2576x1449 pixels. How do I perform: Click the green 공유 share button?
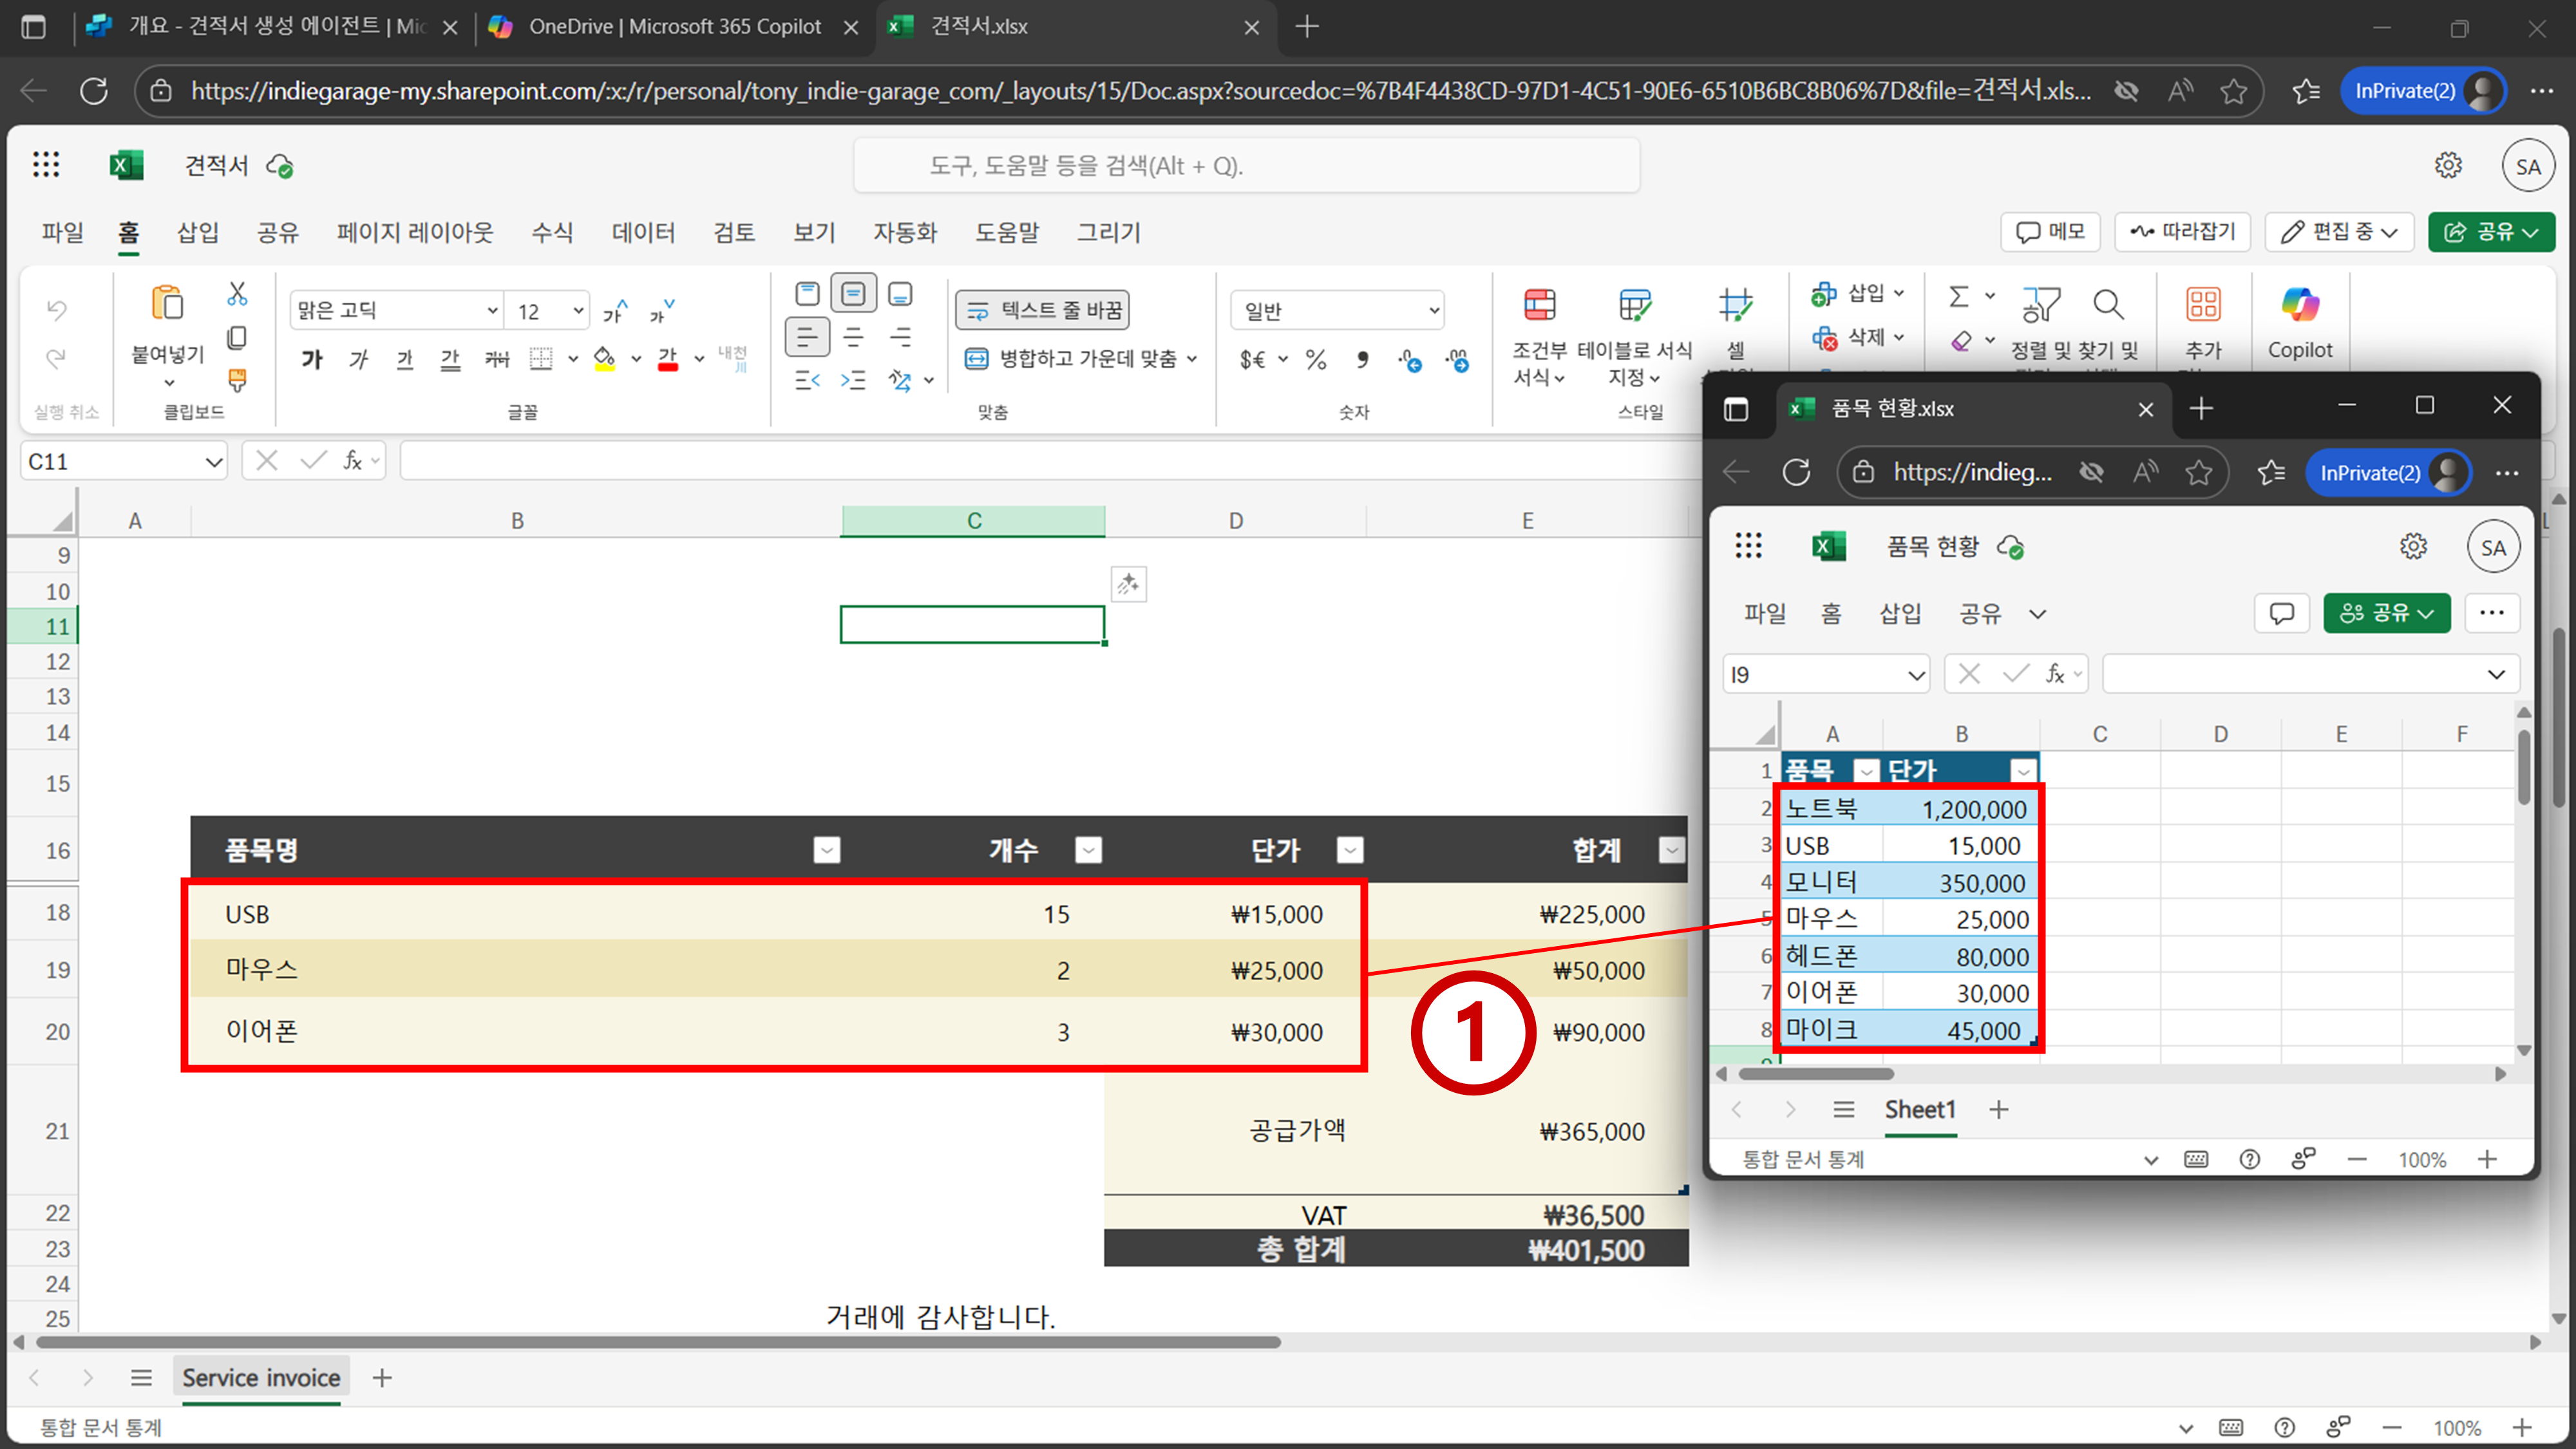click(x=2490, y=232)
